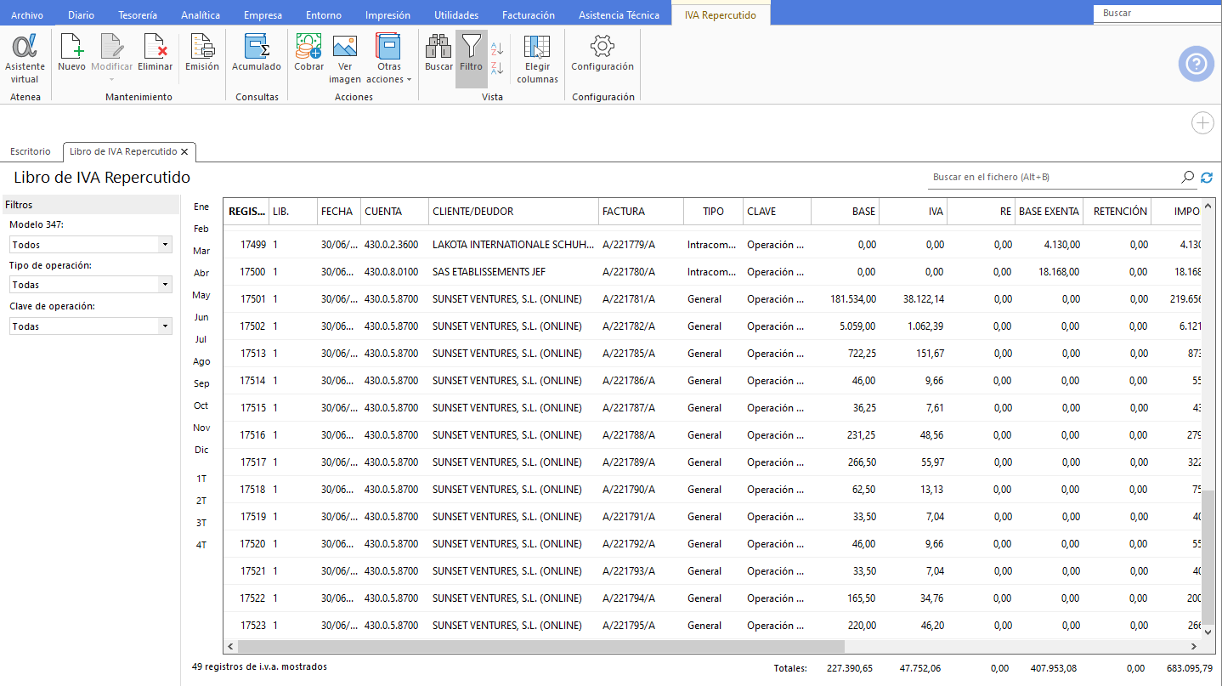Filter by month Sep
This screenshot has height=686, width=1222.
tap(201, 383)
